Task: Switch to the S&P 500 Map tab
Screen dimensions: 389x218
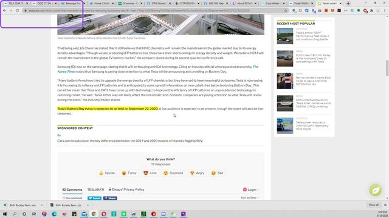Action: coord(215,4)
